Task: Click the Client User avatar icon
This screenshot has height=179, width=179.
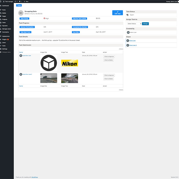Action: click(128, 40)
